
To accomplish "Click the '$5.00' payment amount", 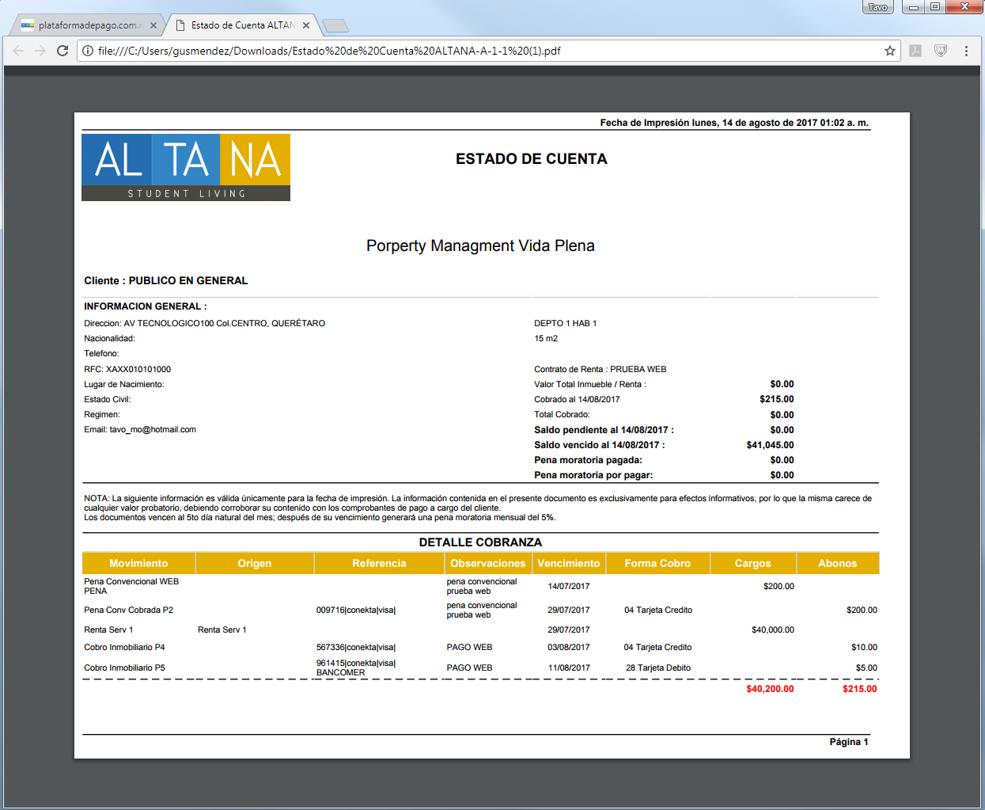I will pyautogui.click(x=866, y=667).
